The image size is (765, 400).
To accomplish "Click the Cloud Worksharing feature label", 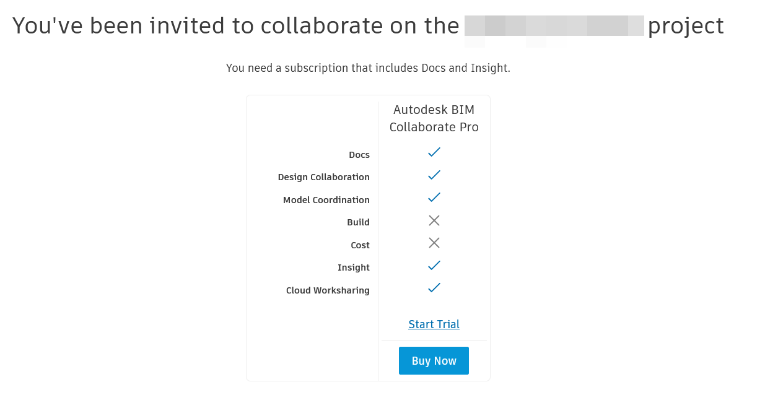I will 328,290.
